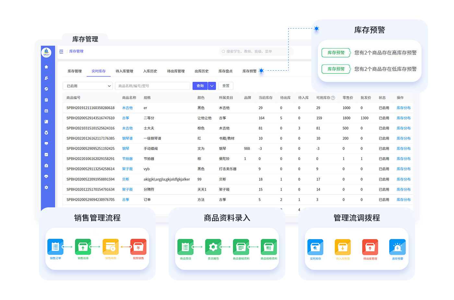This screenshot has width=454, height=300.
Task: Click the 商品名称/编号/型号 search field
Action: (x=152, y=86)
